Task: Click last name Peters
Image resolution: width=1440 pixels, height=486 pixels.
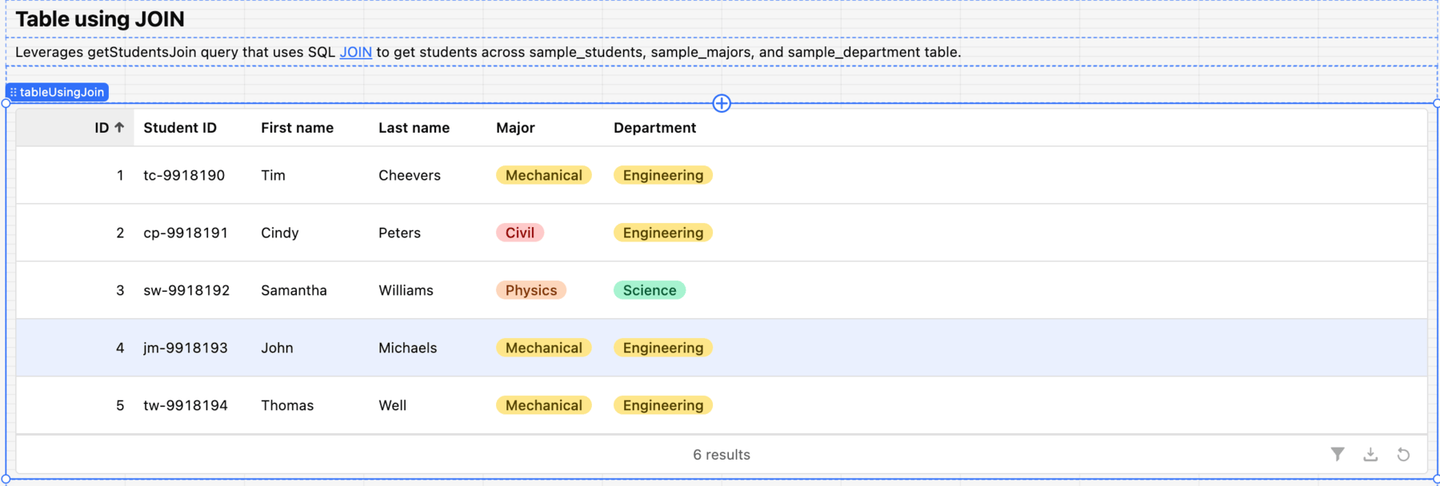Action: pos(399,233)
